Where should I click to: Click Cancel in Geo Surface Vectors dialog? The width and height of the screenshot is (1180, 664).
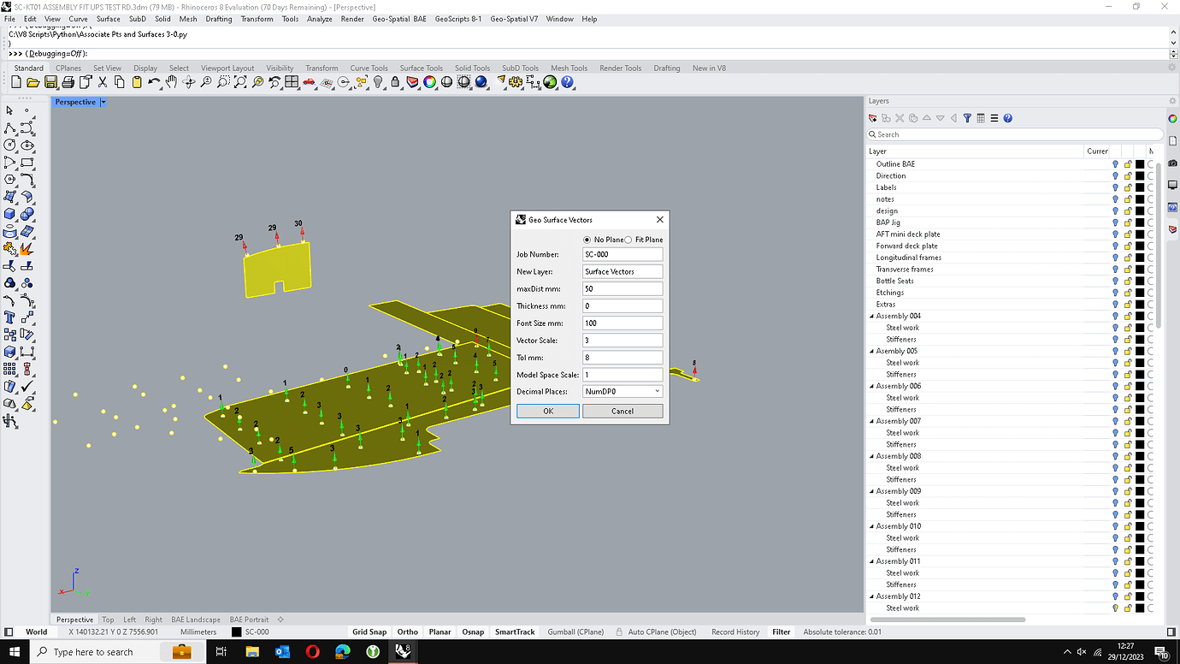[x=622, y=411]
